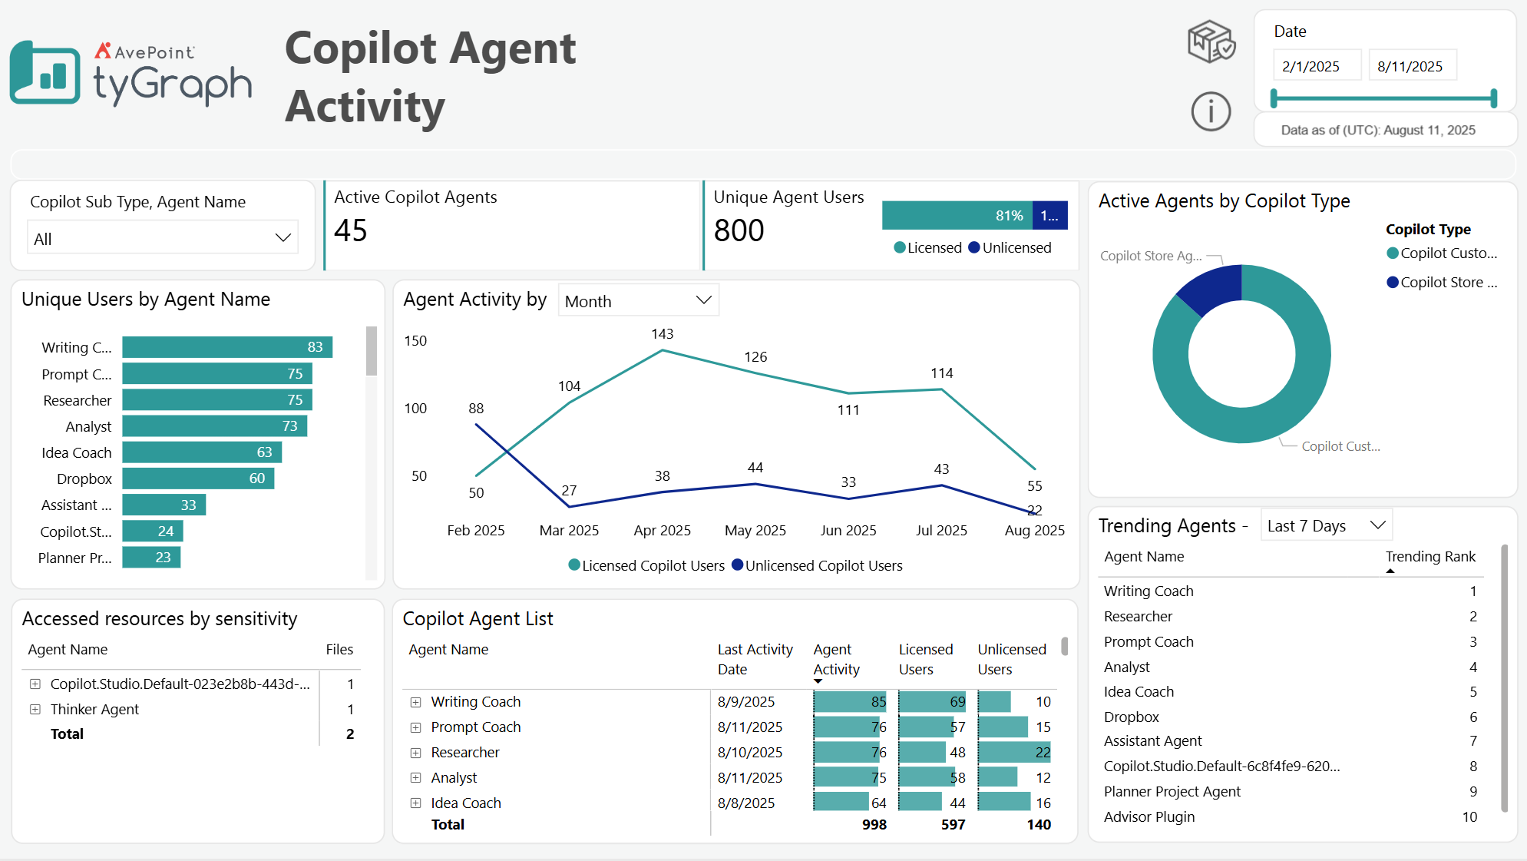Expand Thinker Agent in Accessed resources table

[x=35, y=709]
